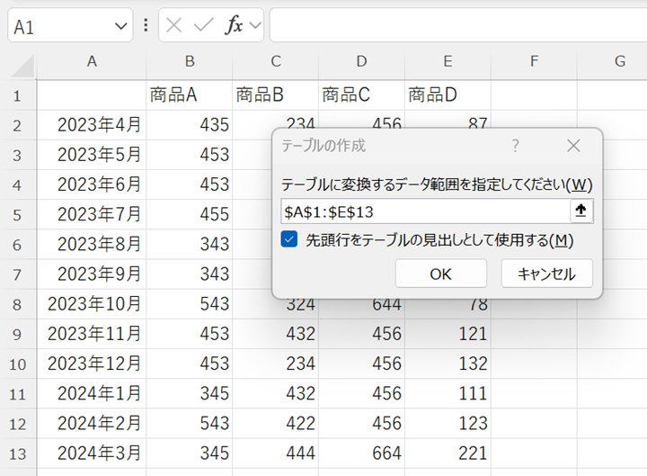Click the キャンセル button
647x476 pixels.
pos(546,274)
